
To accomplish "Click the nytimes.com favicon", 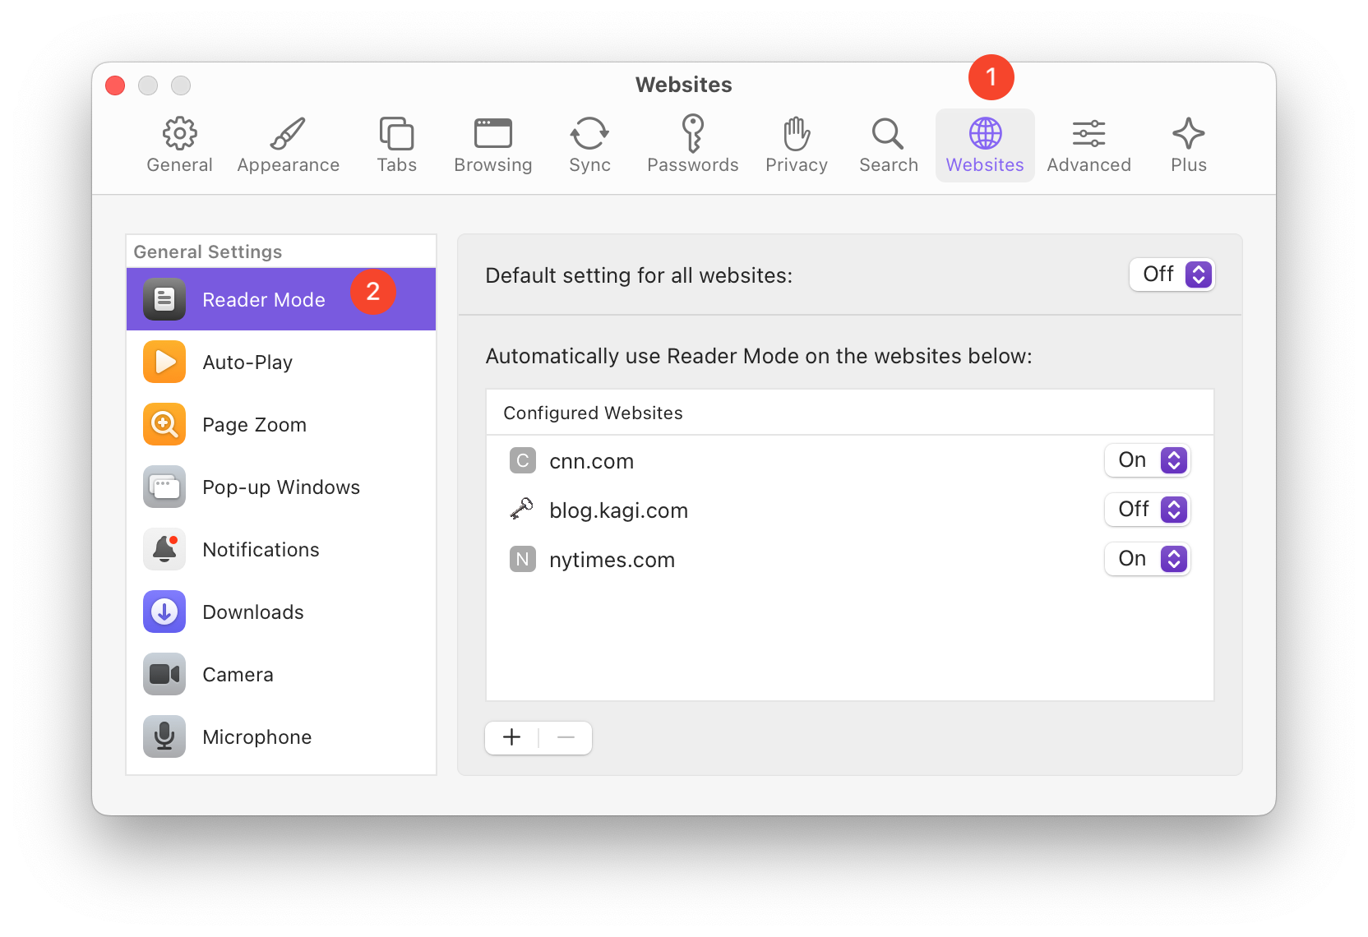I will [523, 559].
